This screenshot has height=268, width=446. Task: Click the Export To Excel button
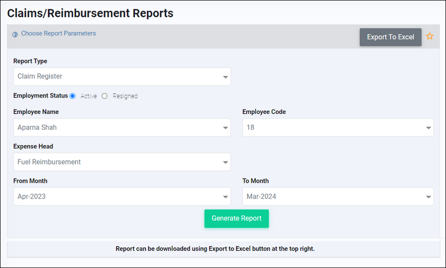point(390,37)
